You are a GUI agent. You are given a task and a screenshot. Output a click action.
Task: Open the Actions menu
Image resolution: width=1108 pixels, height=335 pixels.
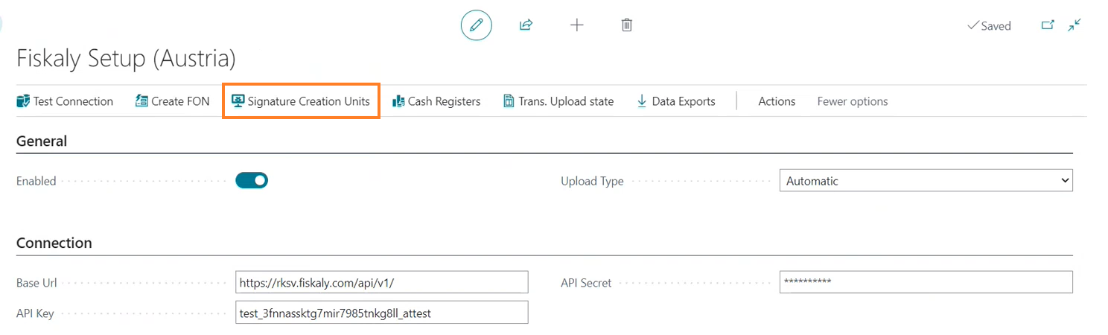(x=777, y=101)
